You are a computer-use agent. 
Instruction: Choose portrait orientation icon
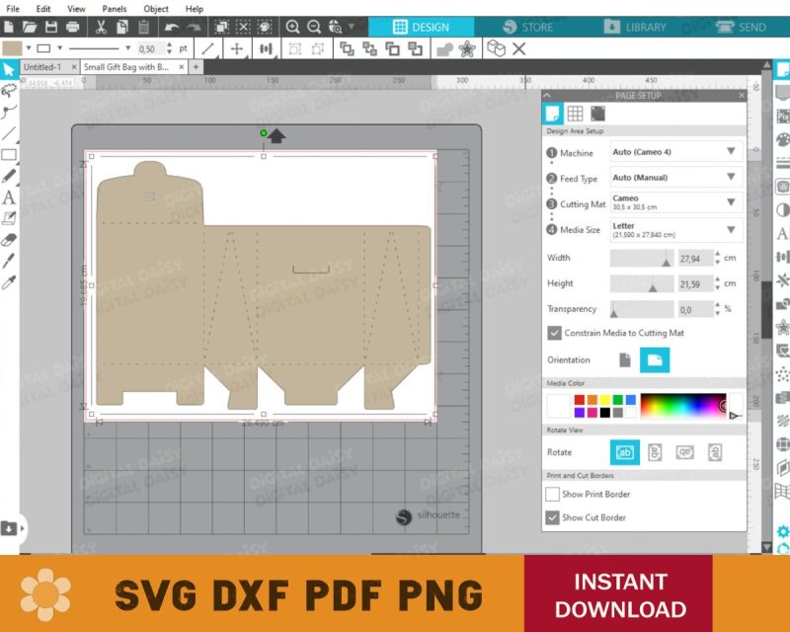pyautogui.click(x=624, y=360)
